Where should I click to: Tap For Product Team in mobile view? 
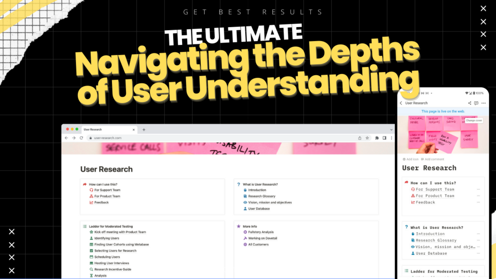[435, 196]
